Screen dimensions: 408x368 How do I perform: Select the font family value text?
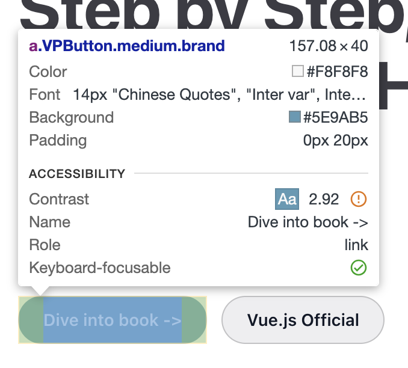coord(220,94)
